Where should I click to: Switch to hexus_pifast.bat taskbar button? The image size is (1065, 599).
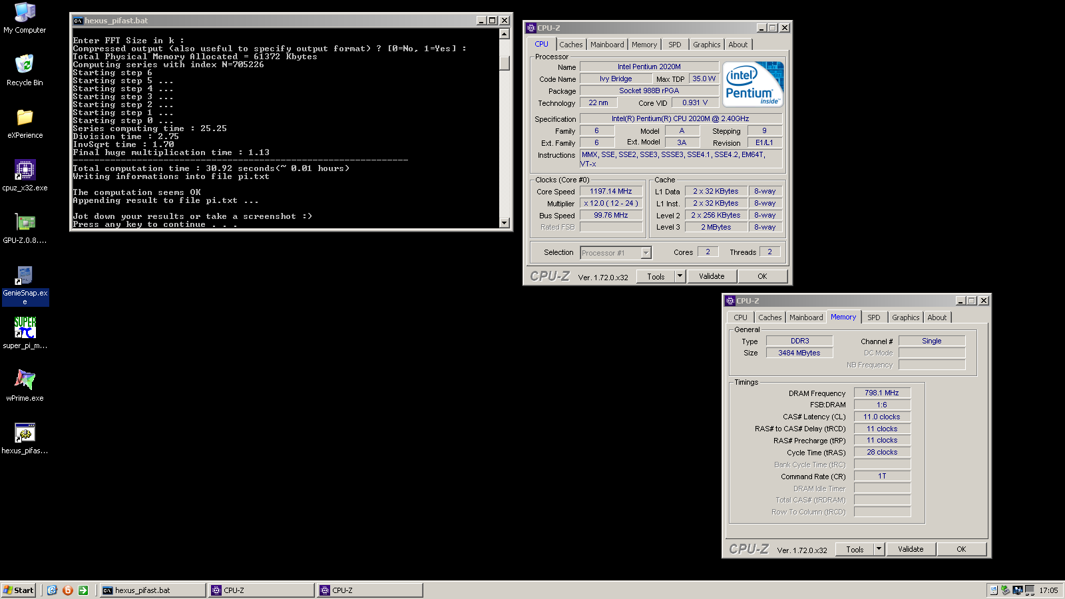click(152, 590)
